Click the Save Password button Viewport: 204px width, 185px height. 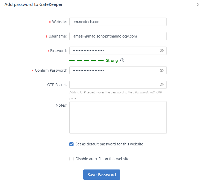pos(101,175)
